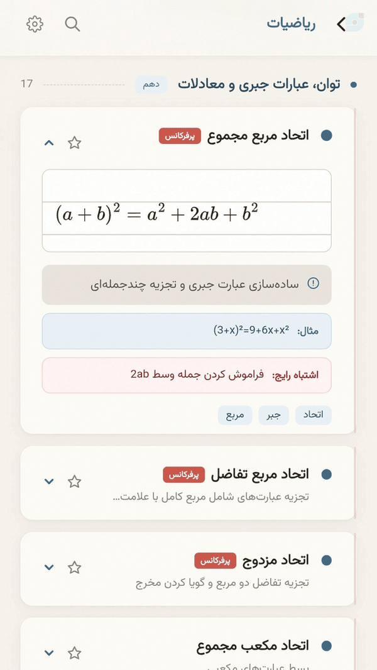Expand the اتحاد مکعب مجموع card
The image size is (377, 670).
(49, 653)
